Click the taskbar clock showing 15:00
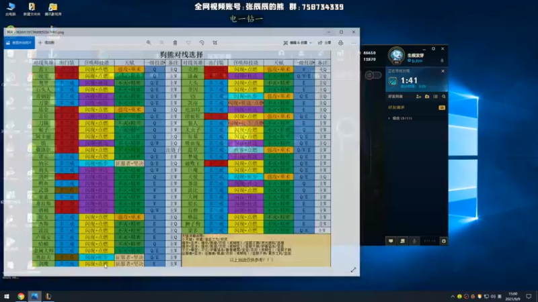 click(x=513, y=297)
